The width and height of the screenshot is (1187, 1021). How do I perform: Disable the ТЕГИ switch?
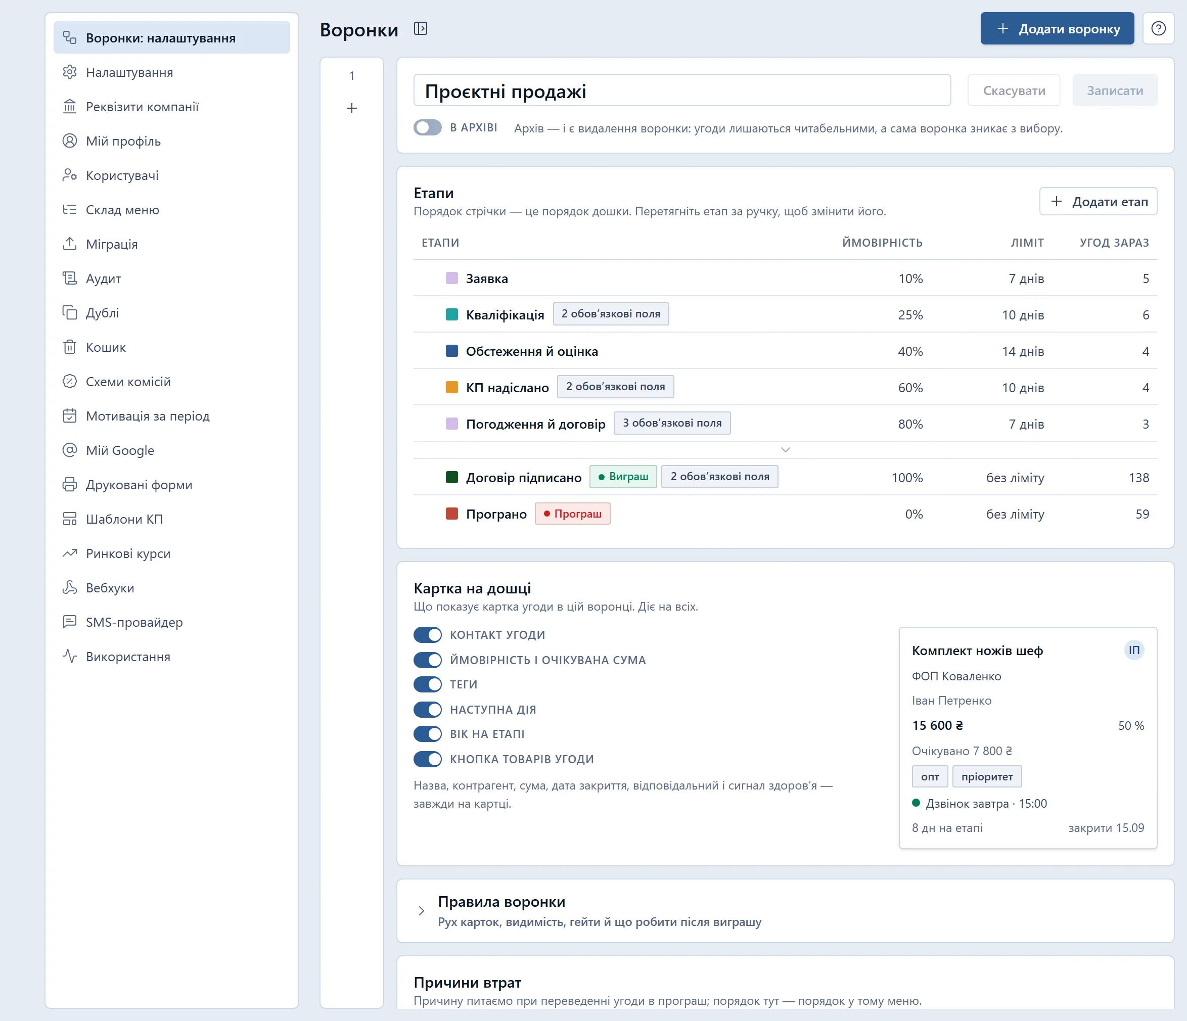(427, 684)
